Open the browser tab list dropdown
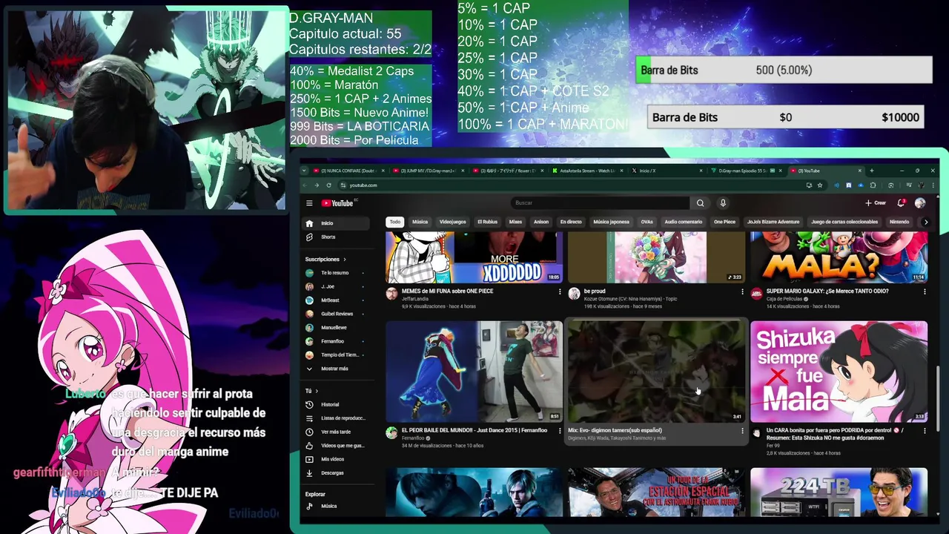Screen dimensions: 949x534 [304, 171]
